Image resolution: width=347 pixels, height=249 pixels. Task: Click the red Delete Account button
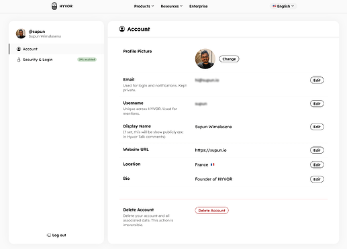211,210
